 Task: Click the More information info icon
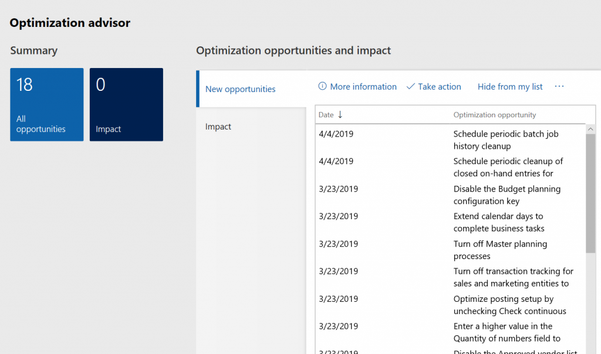tap(322, 87)
